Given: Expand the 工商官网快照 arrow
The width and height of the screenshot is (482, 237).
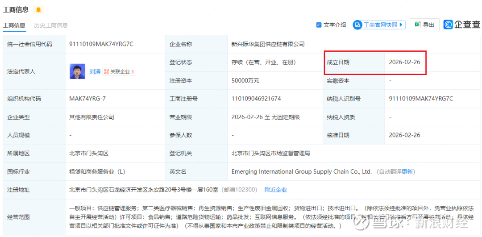Looking at the screenshot, I should pyautogui.click(x=400, y=25).
